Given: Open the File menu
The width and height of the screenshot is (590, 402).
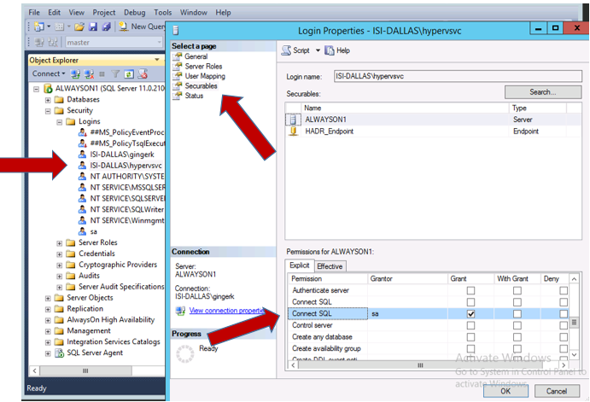Looking at the screenshot, I should (34, 13).
